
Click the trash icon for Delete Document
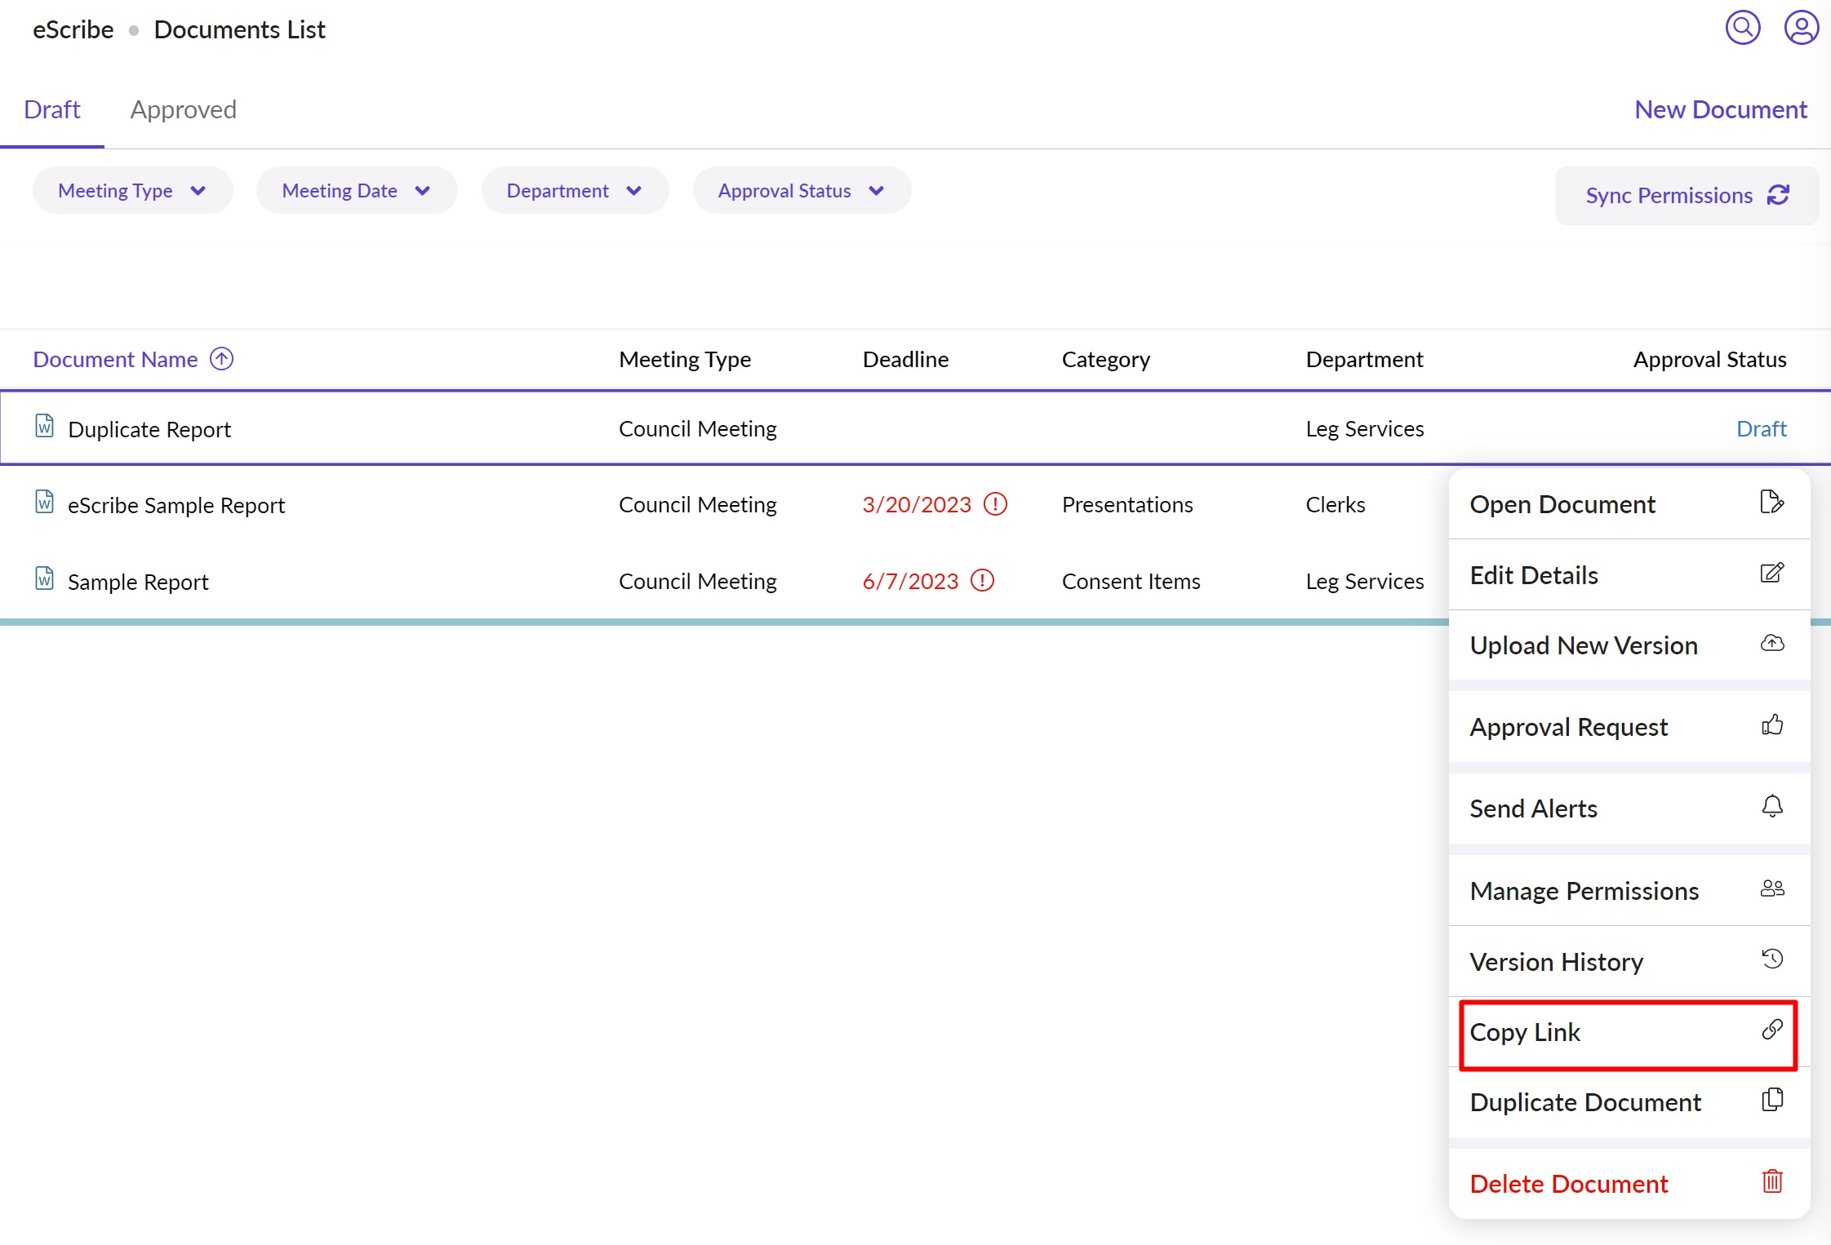pyautogui.click(x=1771, y=1181)
